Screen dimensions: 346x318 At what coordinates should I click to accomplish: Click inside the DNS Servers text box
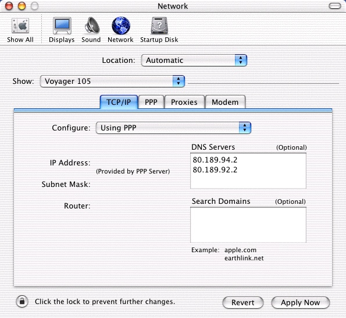[248, 171]
